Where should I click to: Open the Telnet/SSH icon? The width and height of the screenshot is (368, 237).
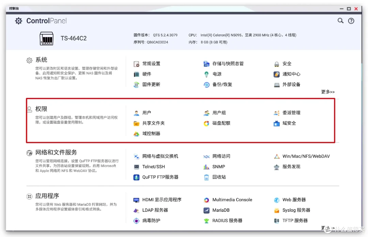tap(136, 167)
